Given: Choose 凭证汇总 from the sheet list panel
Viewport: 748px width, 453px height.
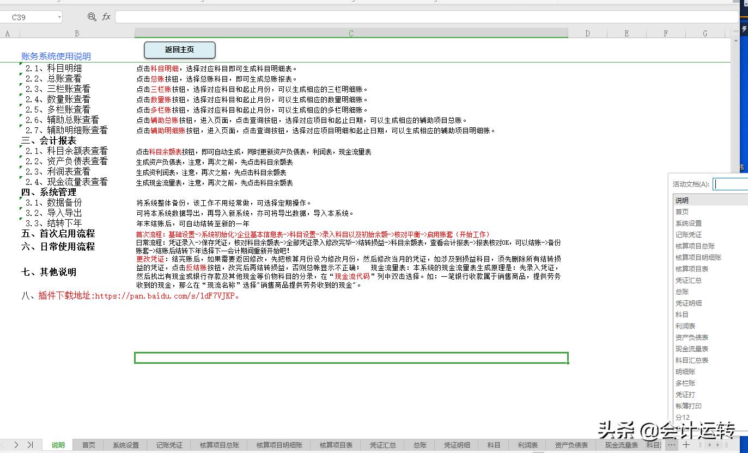Looking at the screenshot, I should click(x=689, y=281).
